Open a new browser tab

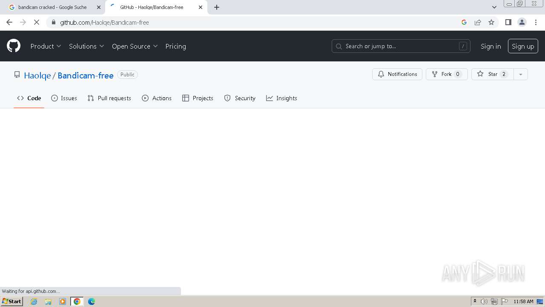coord(217,7)
